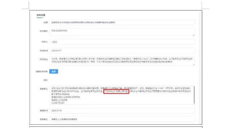Click the 附件 attachment label
Image resolution: width=233 pixels, height=128 pixels.
pyautogui.click(x=46, y=80)
